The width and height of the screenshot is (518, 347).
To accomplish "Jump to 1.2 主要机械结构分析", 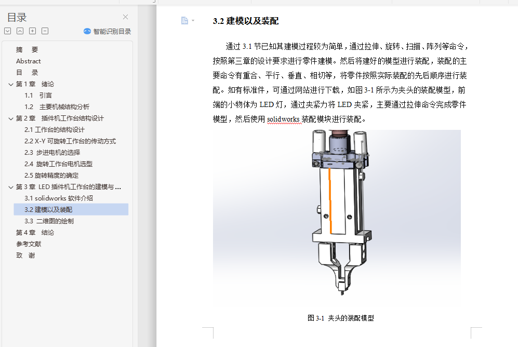I will [x=57, y=106].
